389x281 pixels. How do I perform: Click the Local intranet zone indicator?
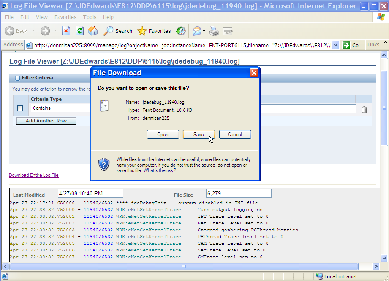337,276
